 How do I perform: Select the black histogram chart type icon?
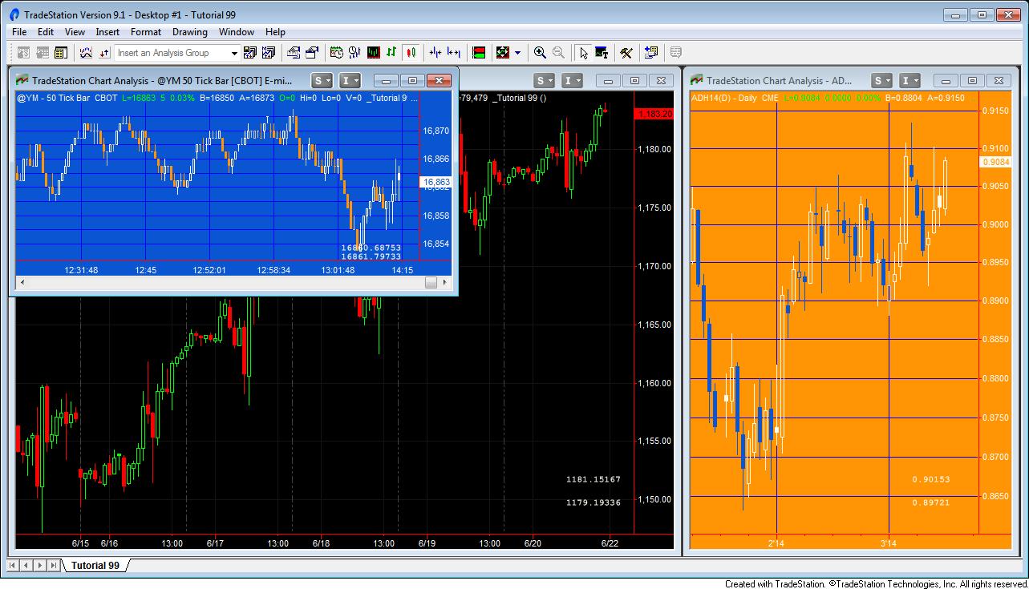(x=374, y=53)
